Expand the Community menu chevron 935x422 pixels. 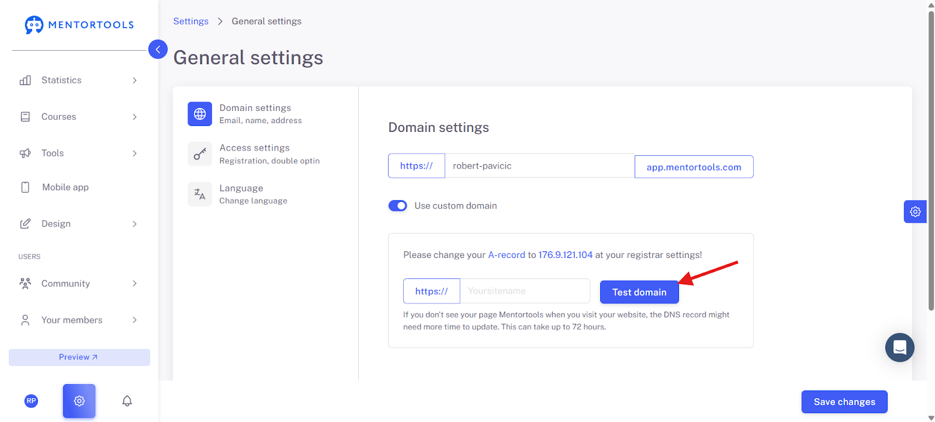click(x=134, y=284)
